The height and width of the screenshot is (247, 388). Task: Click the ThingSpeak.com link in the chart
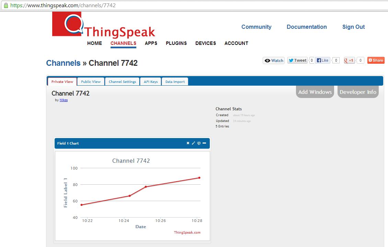click(187, 232)
